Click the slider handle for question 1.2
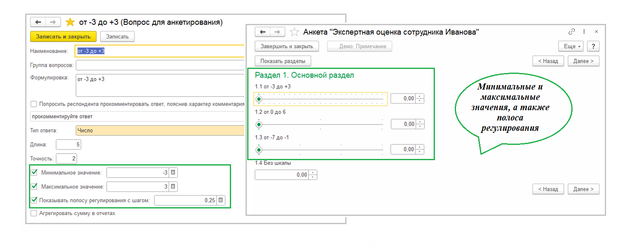This screenshot has width=635, height=246. [x=259, y=124]
